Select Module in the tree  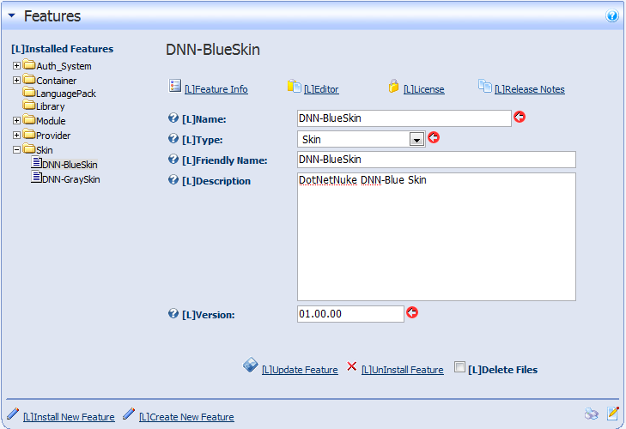click(51, 121)
